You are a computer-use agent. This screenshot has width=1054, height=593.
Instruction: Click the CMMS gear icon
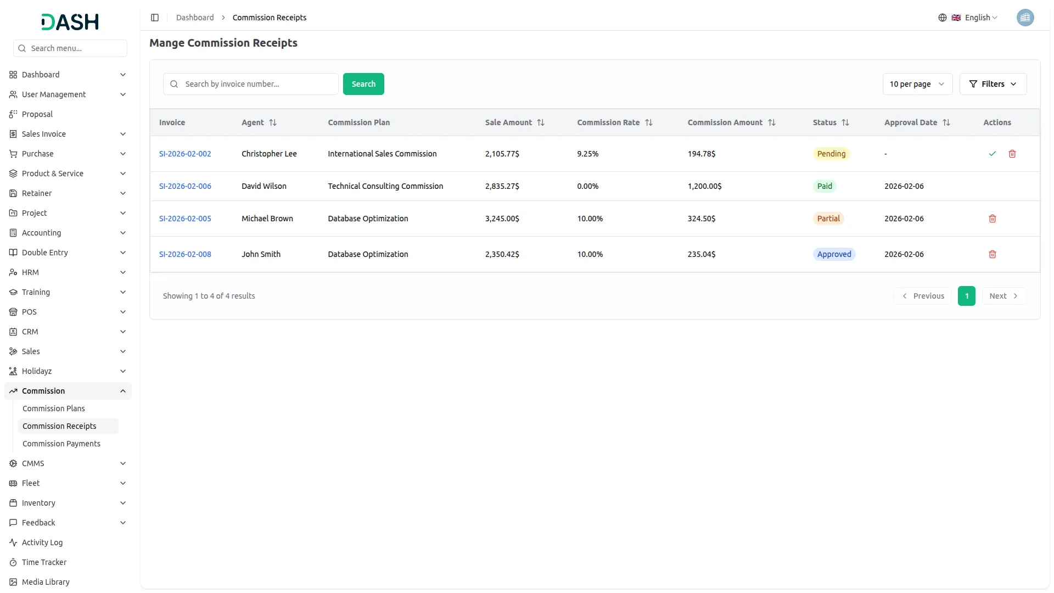tap(13, 463)
